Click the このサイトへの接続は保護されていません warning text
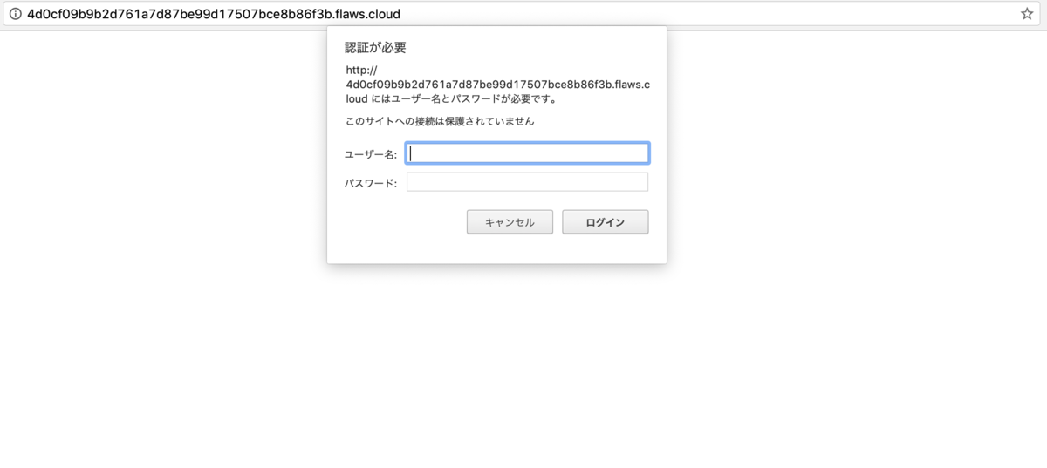 440,121
